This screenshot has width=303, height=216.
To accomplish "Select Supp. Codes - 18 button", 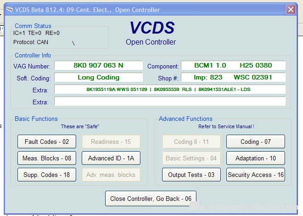I will point(47,175).
